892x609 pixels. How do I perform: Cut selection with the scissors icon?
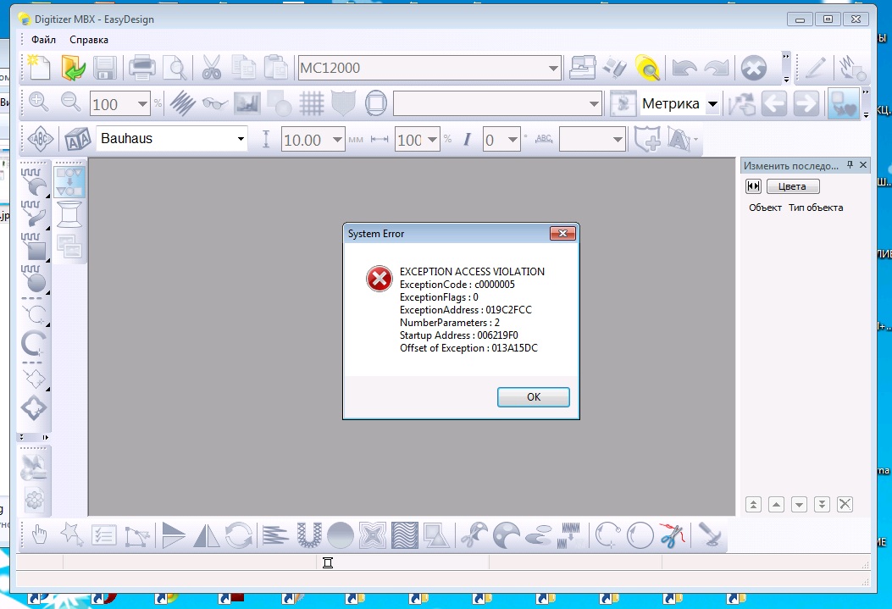[x=211, y=68]
